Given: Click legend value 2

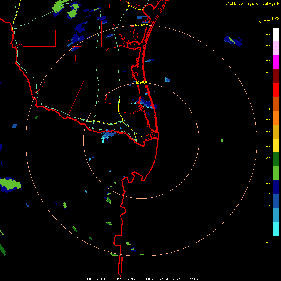Looking at the screenshot, I should click(x=269, y=232).
